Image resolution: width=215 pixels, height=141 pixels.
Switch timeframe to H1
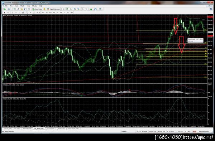(57, 13)
